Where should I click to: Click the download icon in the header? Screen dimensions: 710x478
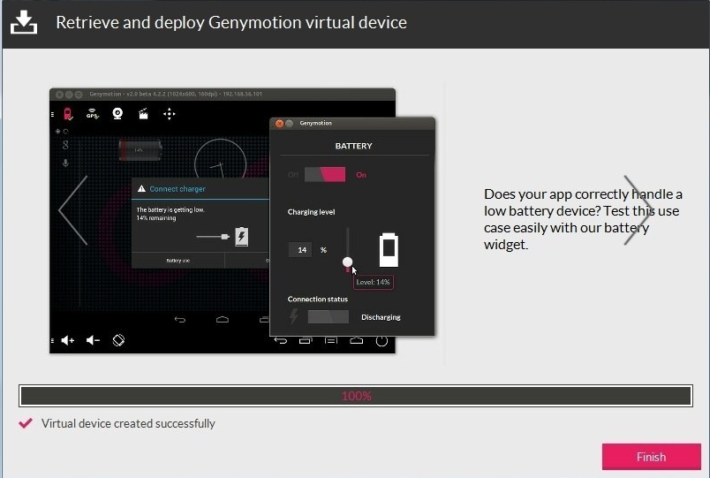(24, 22)
